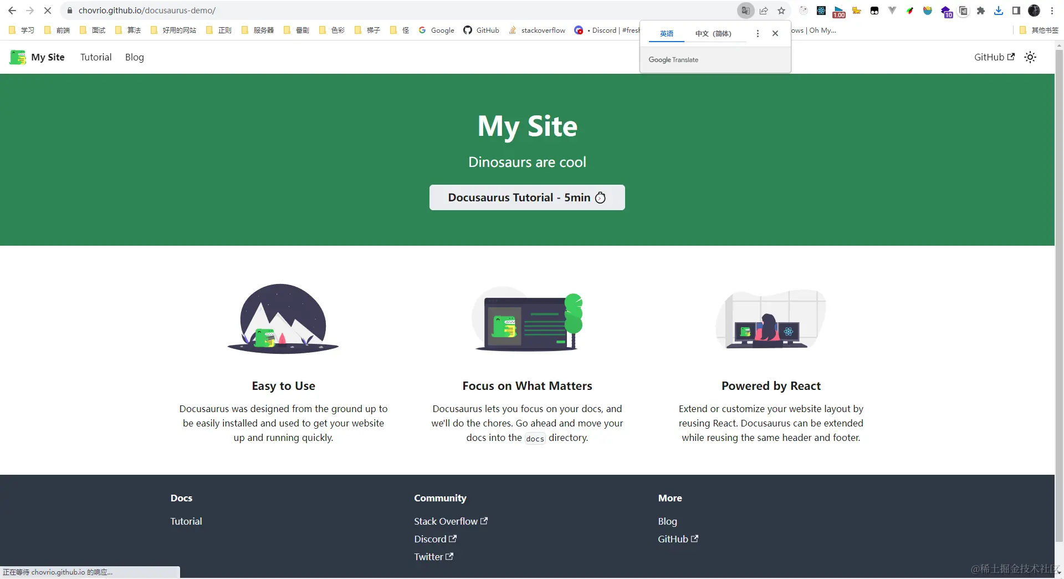Open the footer Twitter link
Screen dimensions: 1064x579
tap(433, 557)
